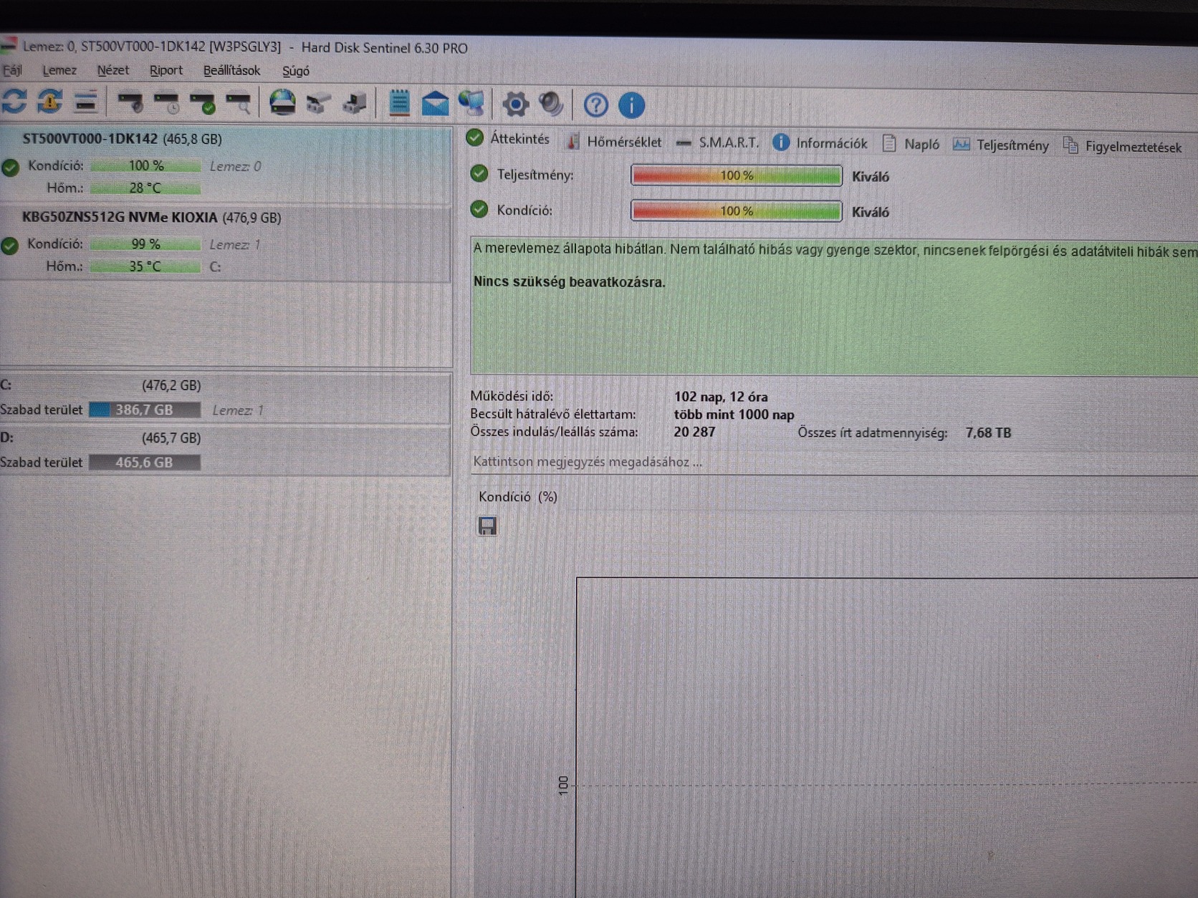This screenshot has height=898, width=1198.
Task: Click the disk with clock test icon
Action: [166, 103]
